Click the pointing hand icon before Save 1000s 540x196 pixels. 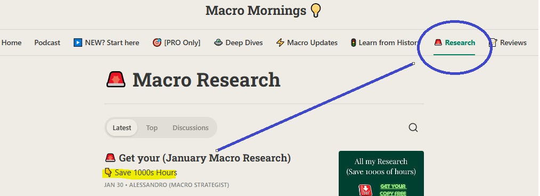[108, 172]
